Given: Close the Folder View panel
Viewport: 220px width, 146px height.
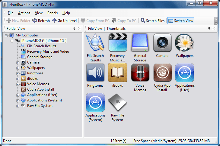Looking at the screenshot, I should 79,29.
